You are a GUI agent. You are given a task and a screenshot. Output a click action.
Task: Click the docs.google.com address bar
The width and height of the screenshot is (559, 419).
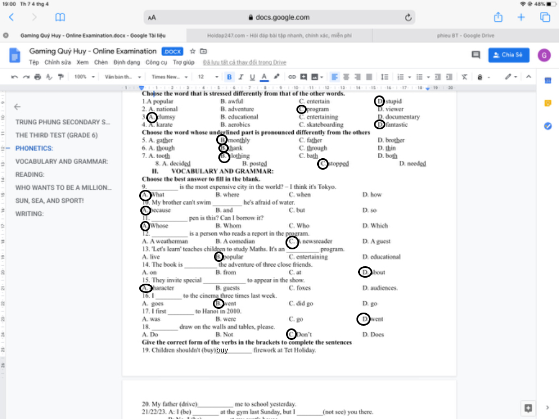279,17
